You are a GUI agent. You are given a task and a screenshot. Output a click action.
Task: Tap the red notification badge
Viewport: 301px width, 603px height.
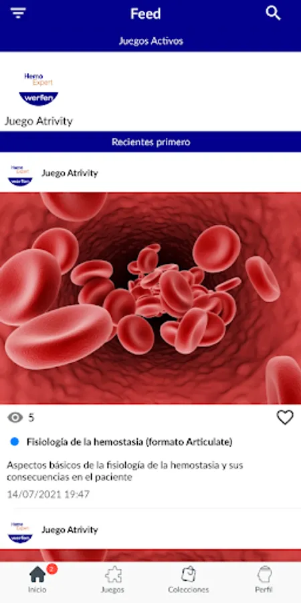tap(52, 569)
